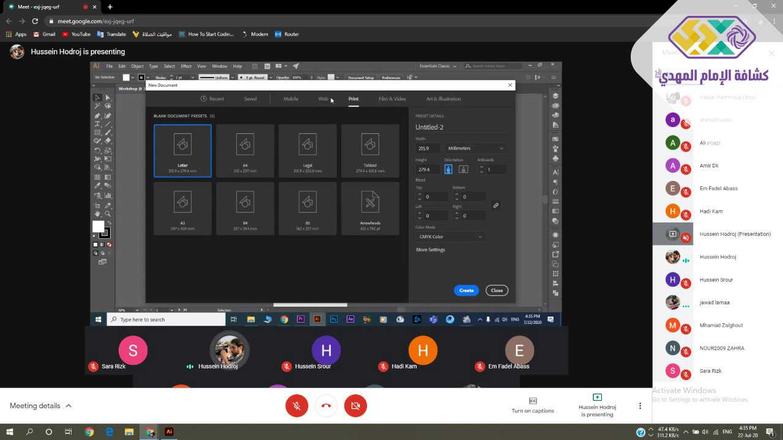Screen dimensions: 783x440
Task: Open the three-dot more options menu
Action: click(640, 406)
